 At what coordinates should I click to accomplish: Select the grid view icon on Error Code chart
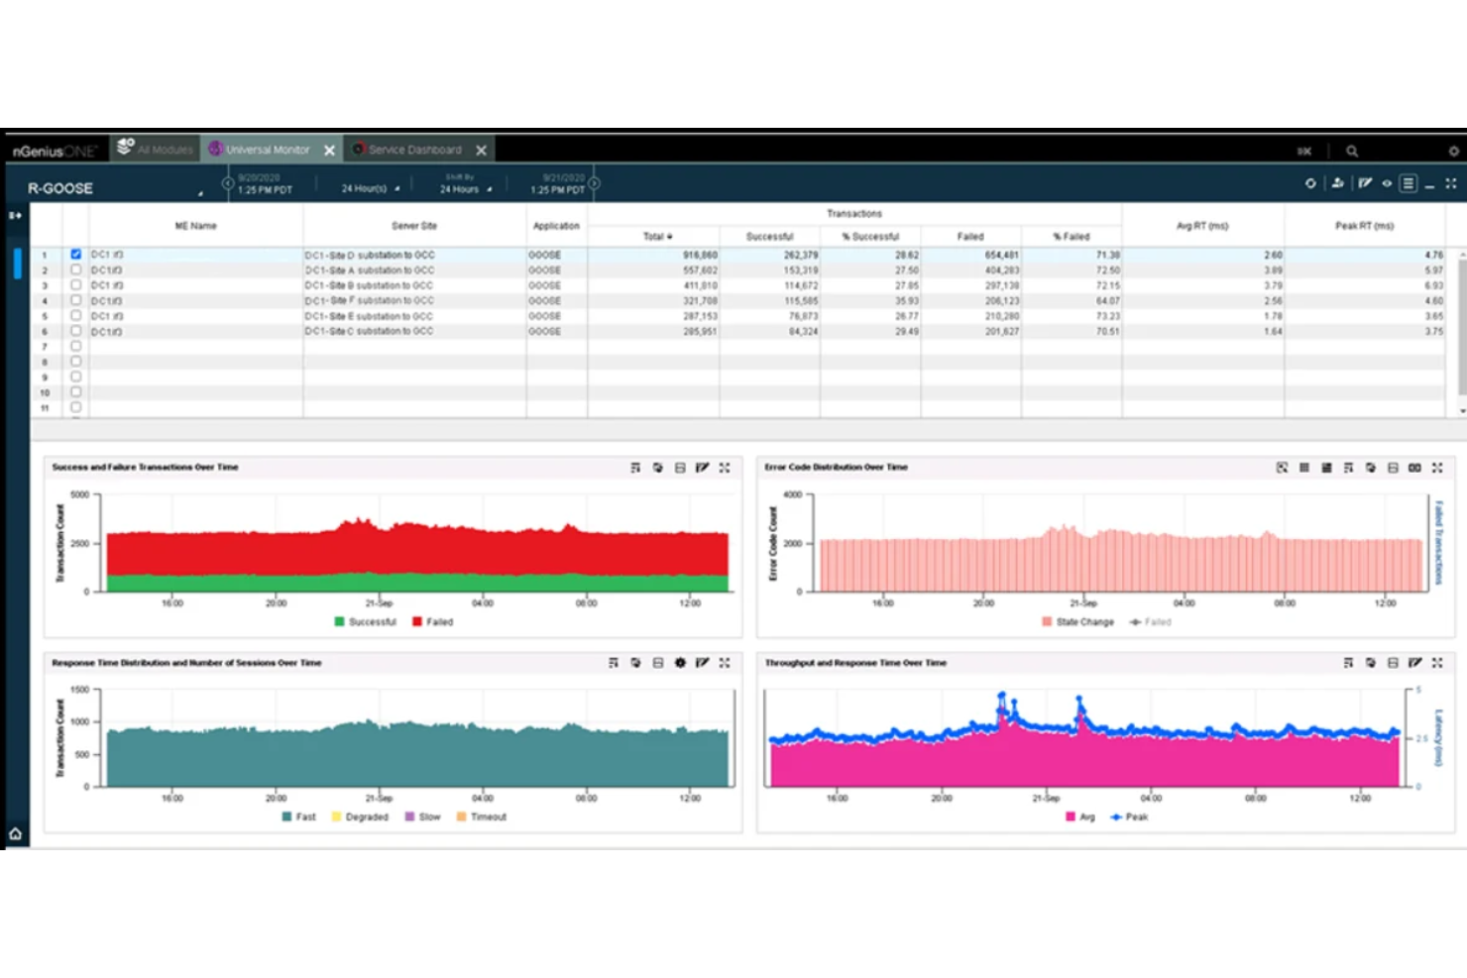click(x=1304, y=467)
